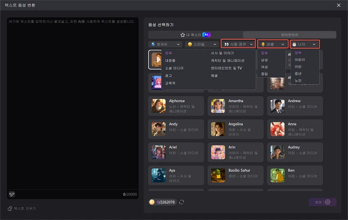Screen dimensions: 348x220
Task: Choose 대화형 use case
Action: tap(170, 61)
